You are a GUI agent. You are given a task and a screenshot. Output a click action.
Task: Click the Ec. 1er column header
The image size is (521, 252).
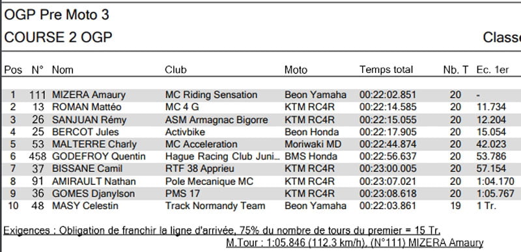click(x=492, y=70)
